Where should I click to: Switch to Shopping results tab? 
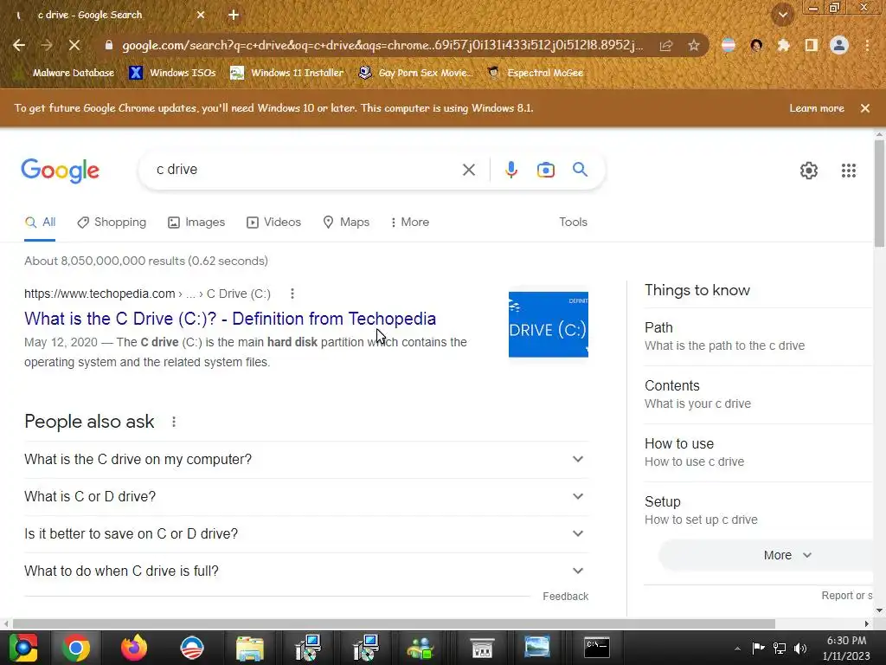112,223
